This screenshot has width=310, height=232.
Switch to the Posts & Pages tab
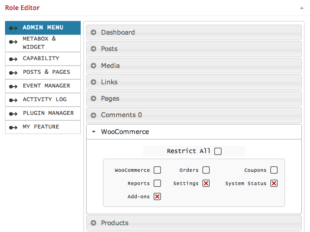(43, 72)
